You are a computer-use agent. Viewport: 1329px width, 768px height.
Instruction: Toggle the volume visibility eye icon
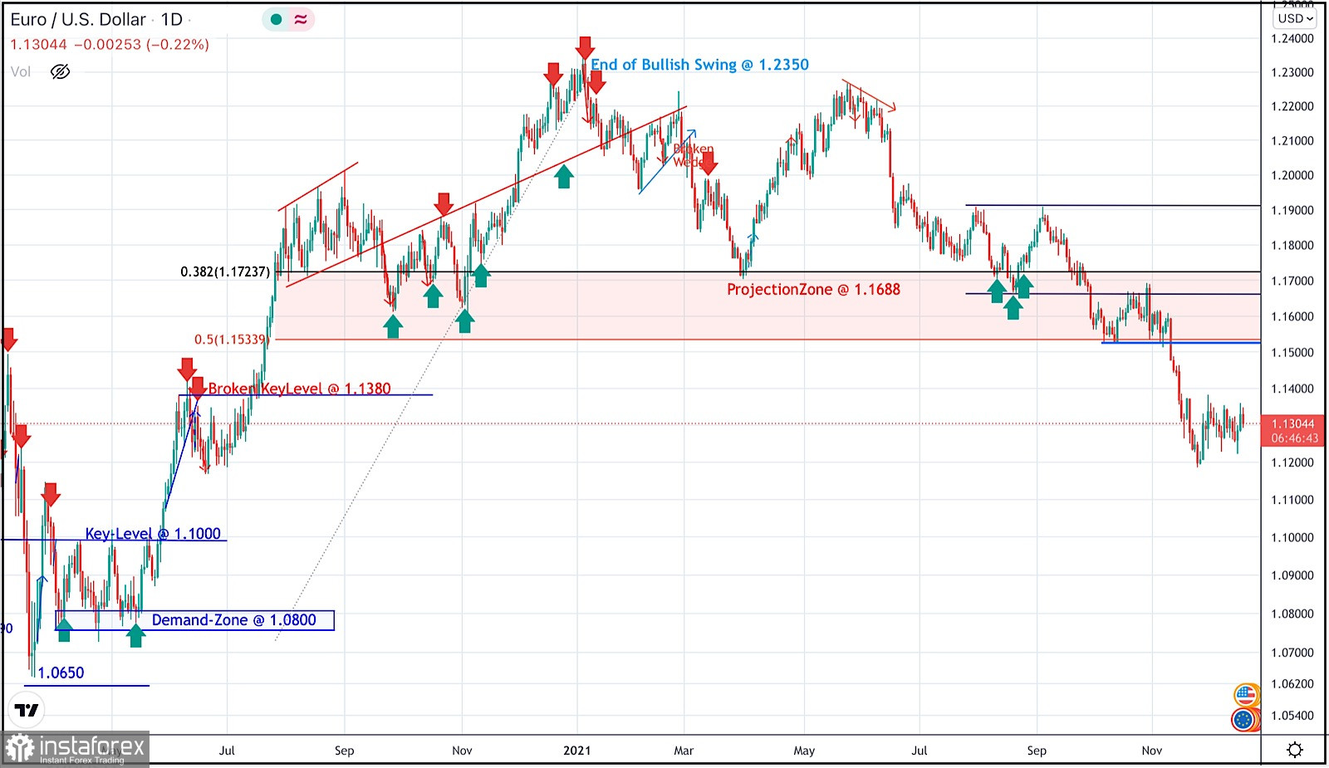point(60,72)
